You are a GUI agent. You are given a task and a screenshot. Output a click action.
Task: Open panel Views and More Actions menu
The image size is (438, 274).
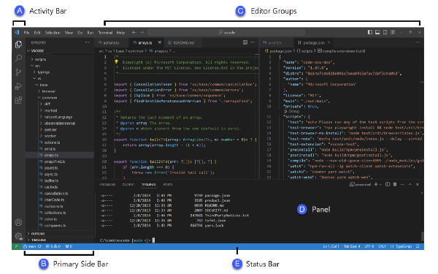[x=402, y=184]
